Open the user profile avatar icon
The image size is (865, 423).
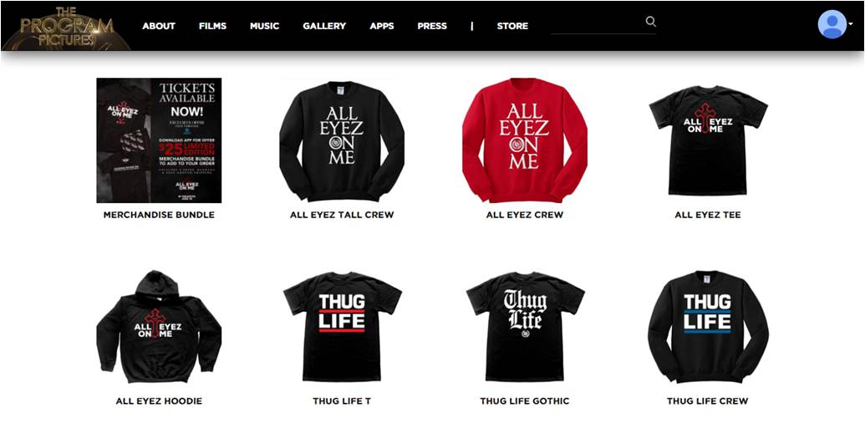(x=832, y=24)
